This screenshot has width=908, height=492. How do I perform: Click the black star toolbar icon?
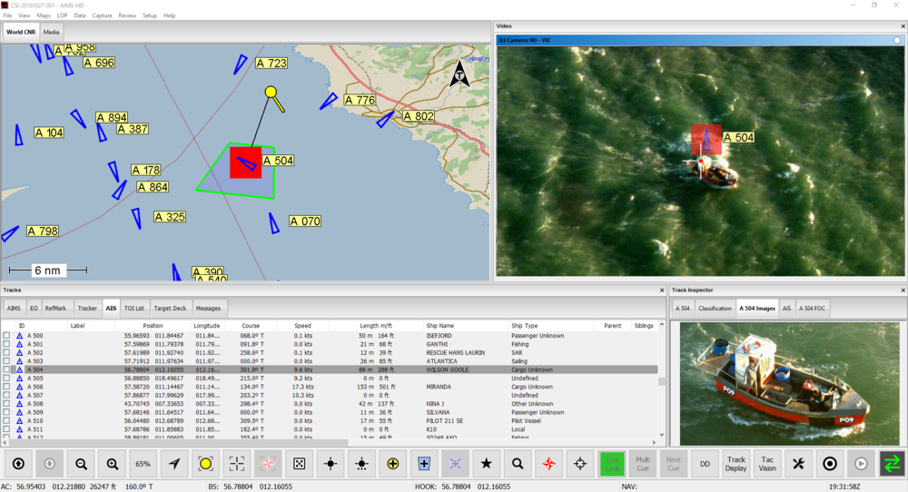pos(487,464)
